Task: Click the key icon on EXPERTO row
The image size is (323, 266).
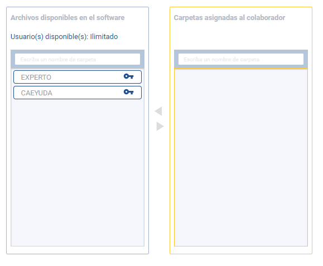Action: click(128, 76)
